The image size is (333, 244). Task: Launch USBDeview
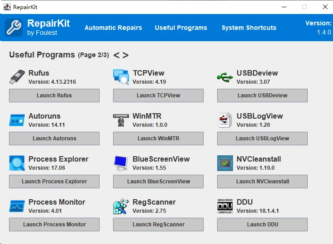coord(262,96)
